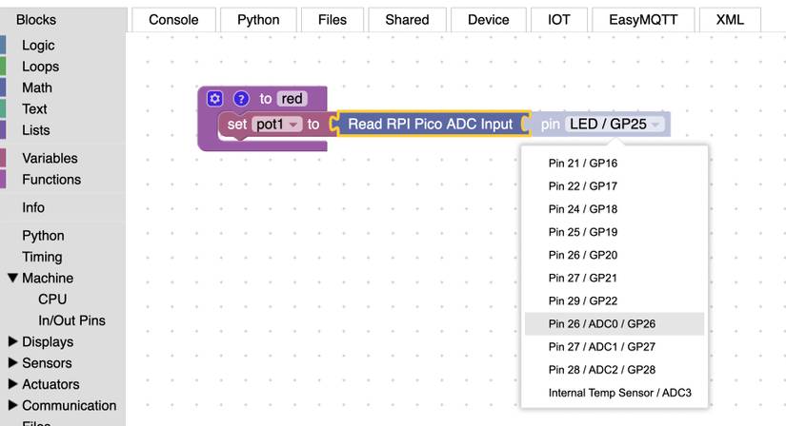Choose Pin 29 / GP22 option
786x426 pixels.
[615, 300]
